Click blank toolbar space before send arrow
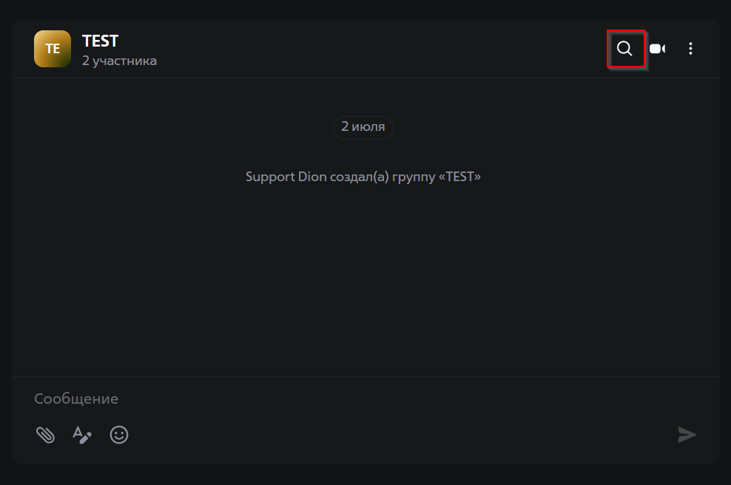Viewport: 731px width, 485px height. point(407,435)
